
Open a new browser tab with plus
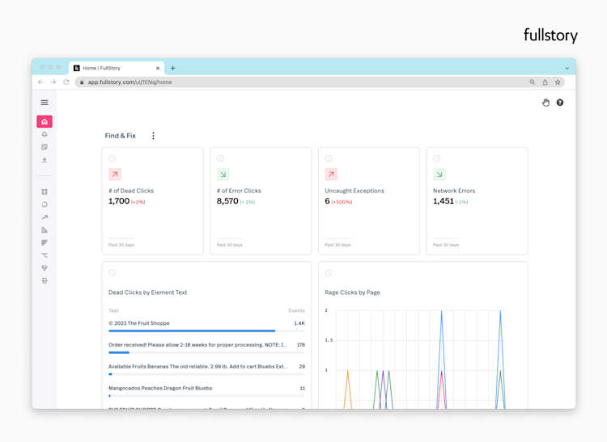coord(173,68)
